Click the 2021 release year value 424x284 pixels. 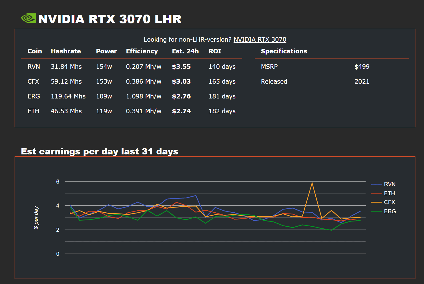tap(362, 81)
